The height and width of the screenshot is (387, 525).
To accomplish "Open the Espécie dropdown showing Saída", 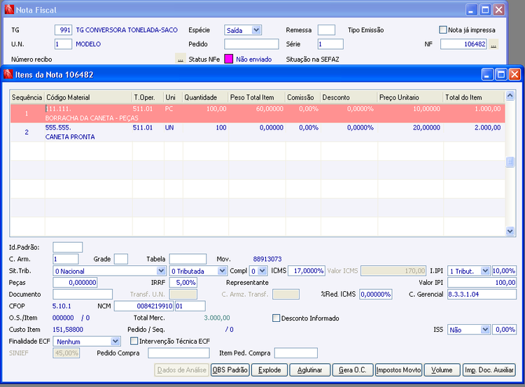I will [255, 30].
